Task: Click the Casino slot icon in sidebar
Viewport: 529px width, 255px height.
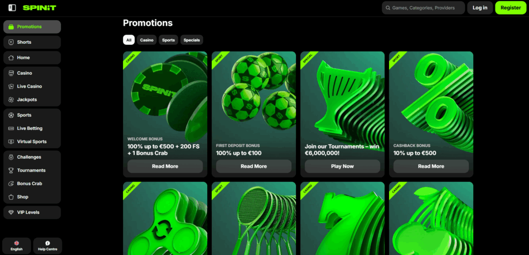Action: coord(11,73)
